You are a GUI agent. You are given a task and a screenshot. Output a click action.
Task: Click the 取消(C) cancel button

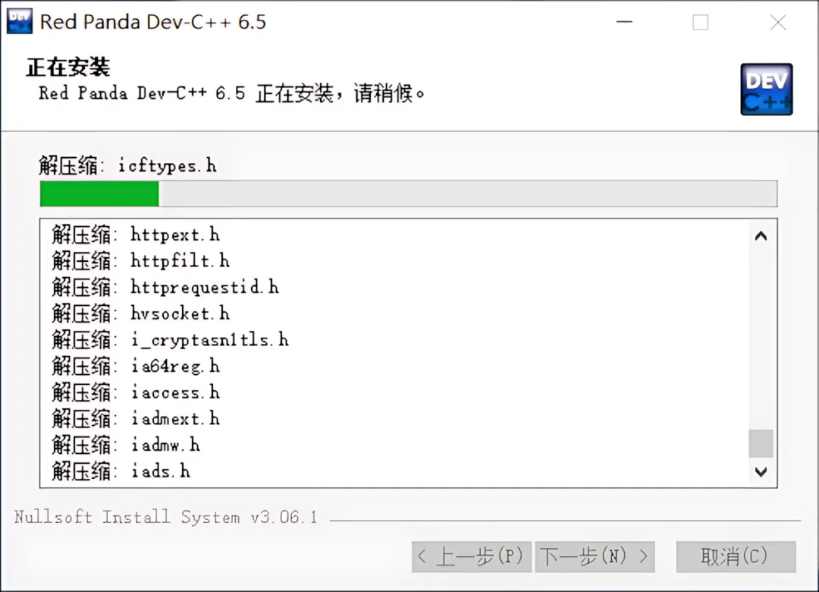coord(736,556)
